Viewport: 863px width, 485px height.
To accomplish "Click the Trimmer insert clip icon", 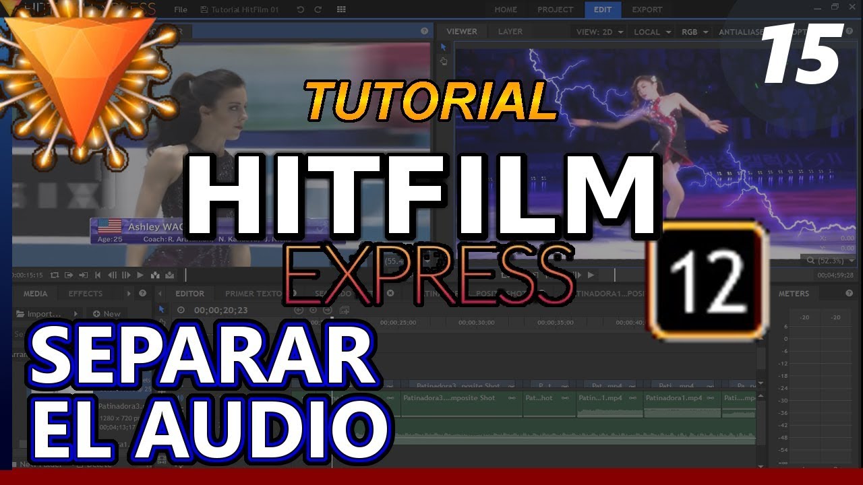I will pos(156,275).
